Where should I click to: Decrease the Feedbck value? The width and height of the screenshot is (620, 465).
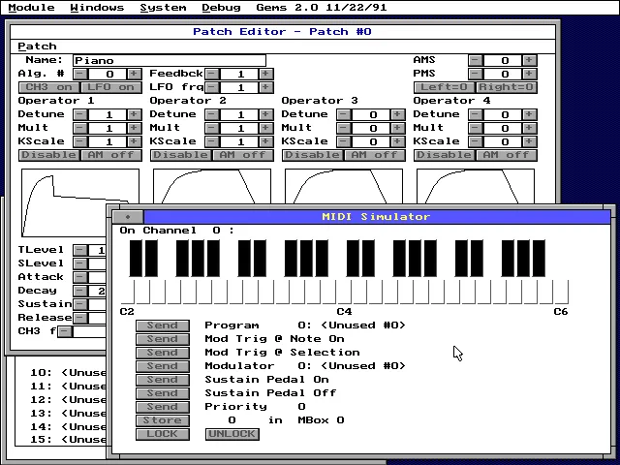[212, 74]
